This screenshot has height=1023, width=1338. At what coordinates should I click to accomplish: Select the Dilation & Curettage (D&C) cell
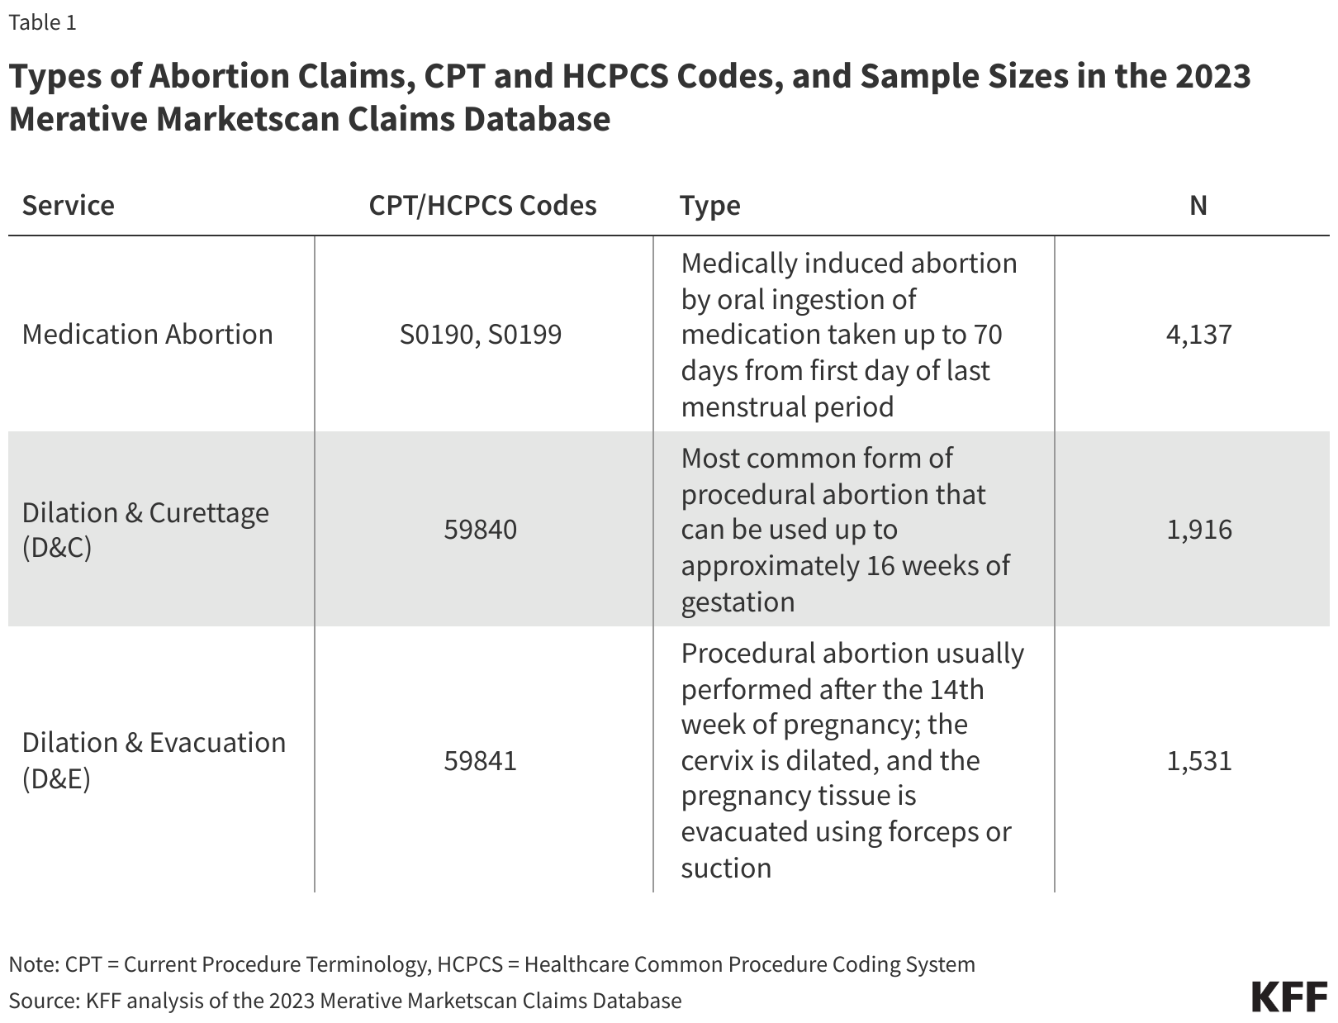(x=145, y=530)
